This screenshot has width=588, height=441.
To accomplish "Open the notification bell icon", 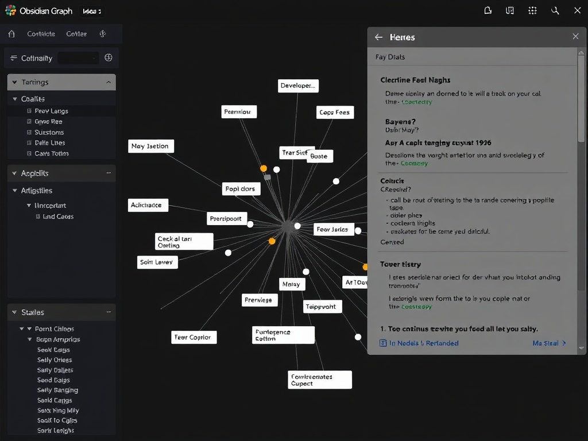I will 488,10.
